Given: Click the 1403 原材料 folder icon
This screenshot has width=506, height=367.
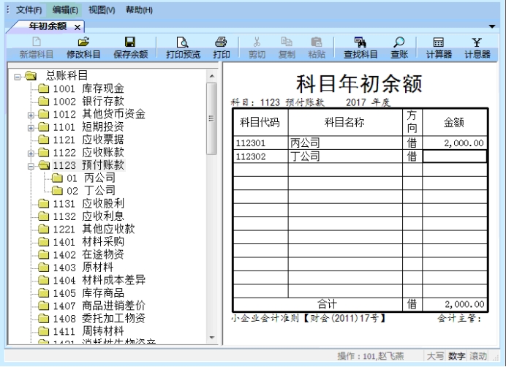Looking at the screenshot, I should (44, 268).
